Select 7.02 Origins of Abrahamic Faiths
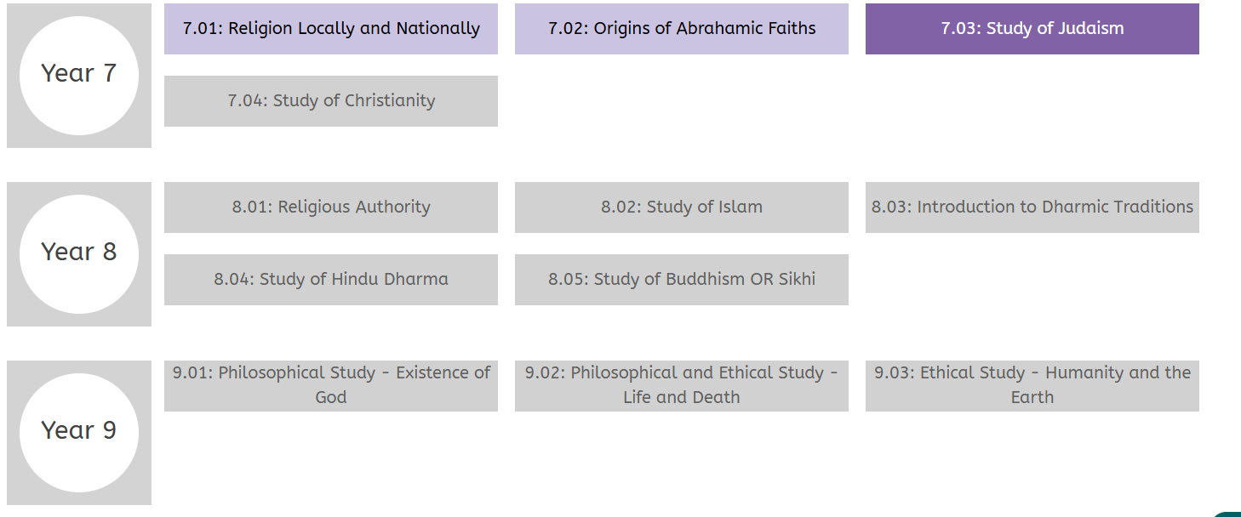Viewport: 1241px width, 517px height. (682, 29)
